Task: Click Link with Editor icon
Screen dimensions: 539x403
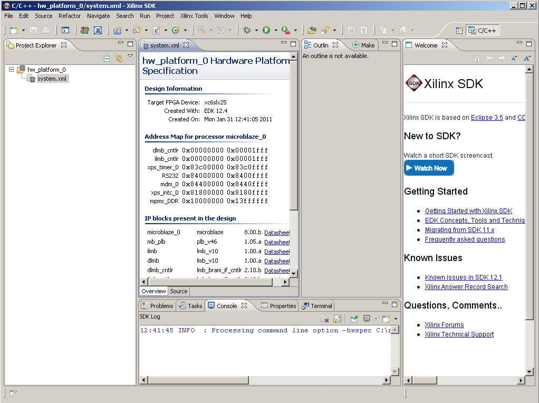Action: coord(119,58)
